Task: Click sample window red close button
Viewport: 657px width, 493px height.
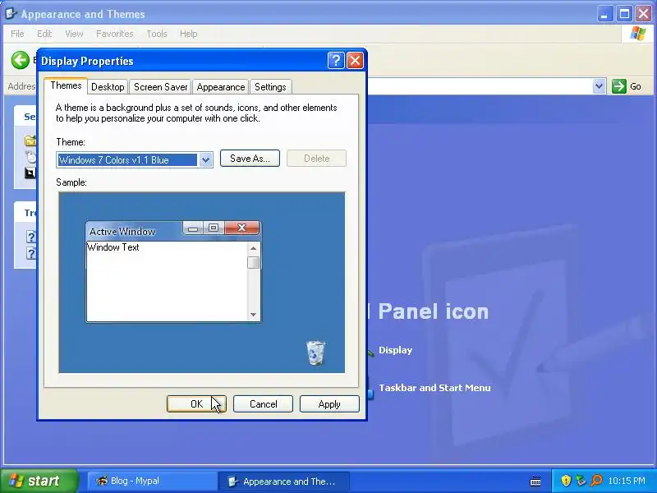Action: click(x=241, y=228)
